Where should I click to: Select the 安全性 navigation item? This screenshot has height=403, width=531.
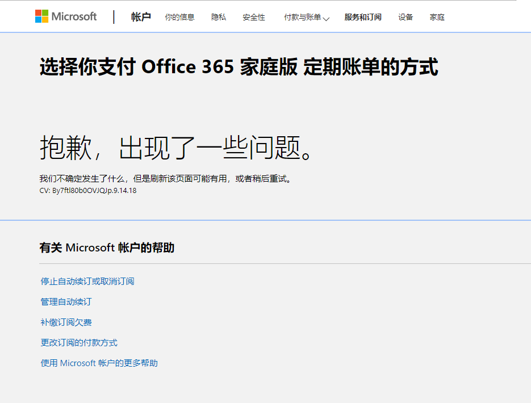coord(254,17)
